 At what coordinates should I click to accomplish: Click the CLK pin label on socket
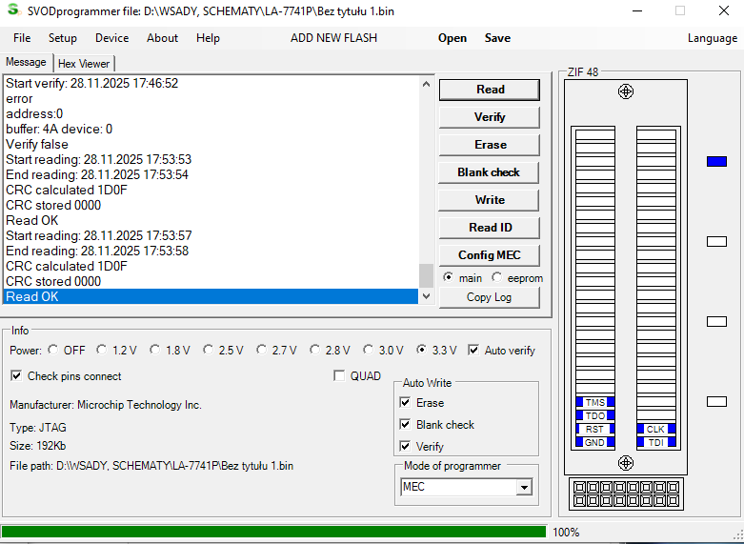[x=656, y=430]
